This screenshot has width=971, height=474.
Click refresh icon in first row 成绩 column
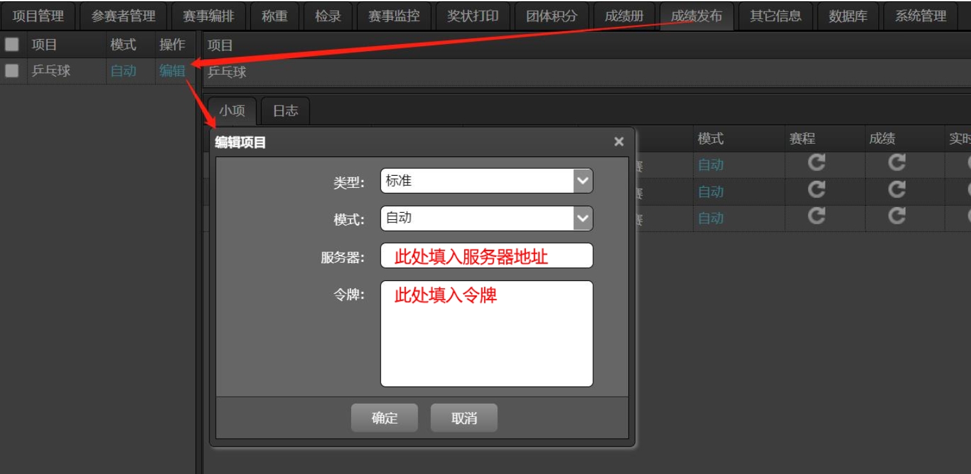(x=897, y=163)
